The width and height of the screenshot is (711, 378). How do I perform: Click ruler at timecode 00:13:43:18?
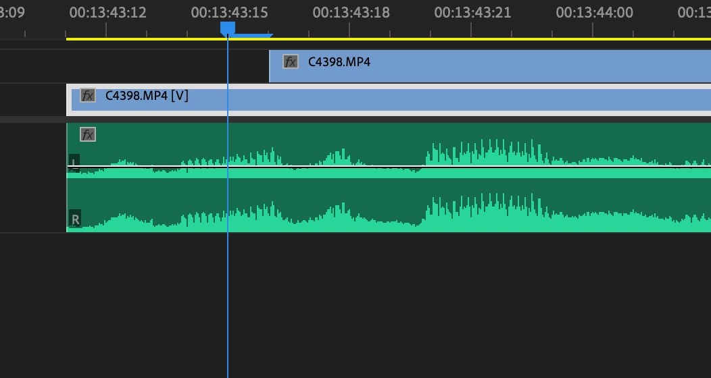point(351,13)
